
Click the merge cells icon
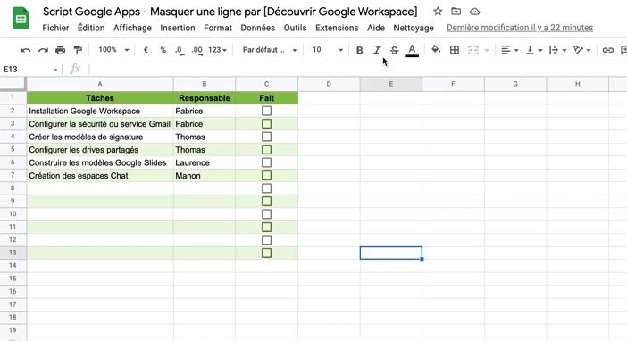473,50
